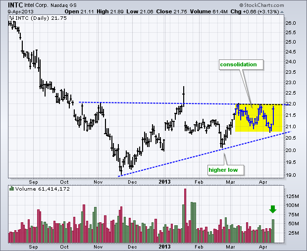Click the High 21.89 value
Screen dimensions: 307x251
pos(110,11)
